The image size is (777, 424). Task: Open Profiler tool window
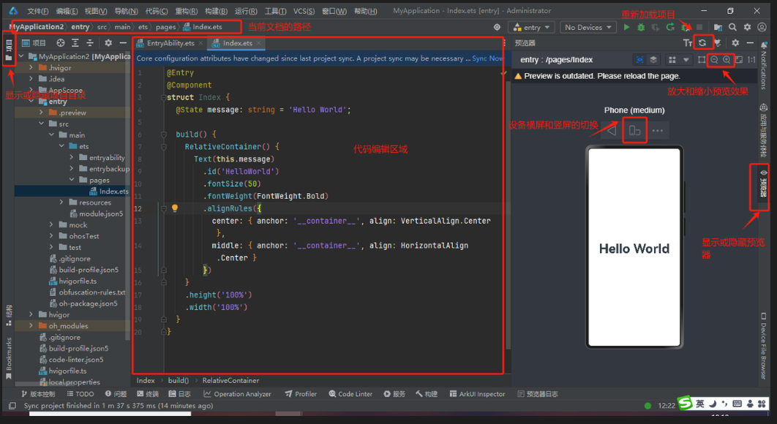click(x=301, y=394)
